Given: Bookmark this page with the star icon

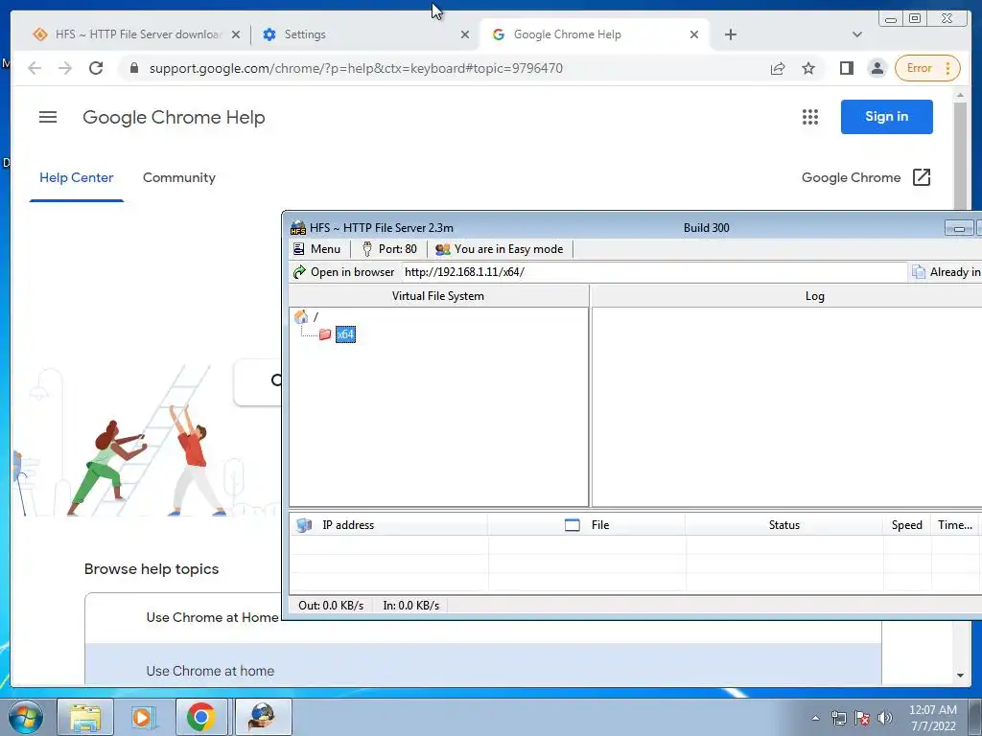Looking at the screenshot, I should coord(808,68).
